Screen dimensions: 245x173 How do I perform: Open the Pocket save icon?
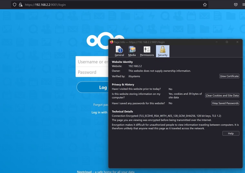236,5
